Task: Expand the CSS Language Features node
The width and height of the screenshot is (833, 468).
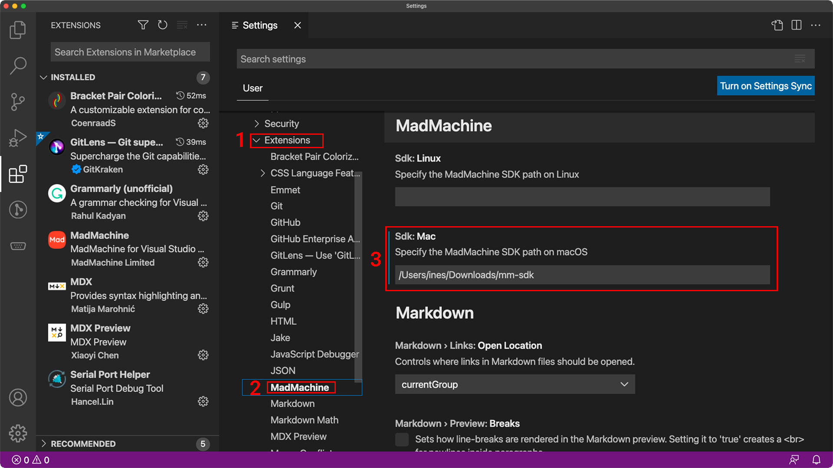Action: click(262, 173)
